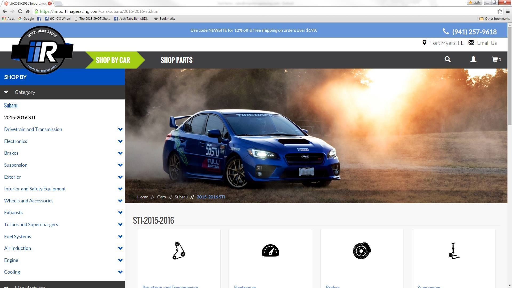Open SHOP BY CAR menu
Image resolution: width=512 pixels, height=288 pixels.
coord(113,60)
